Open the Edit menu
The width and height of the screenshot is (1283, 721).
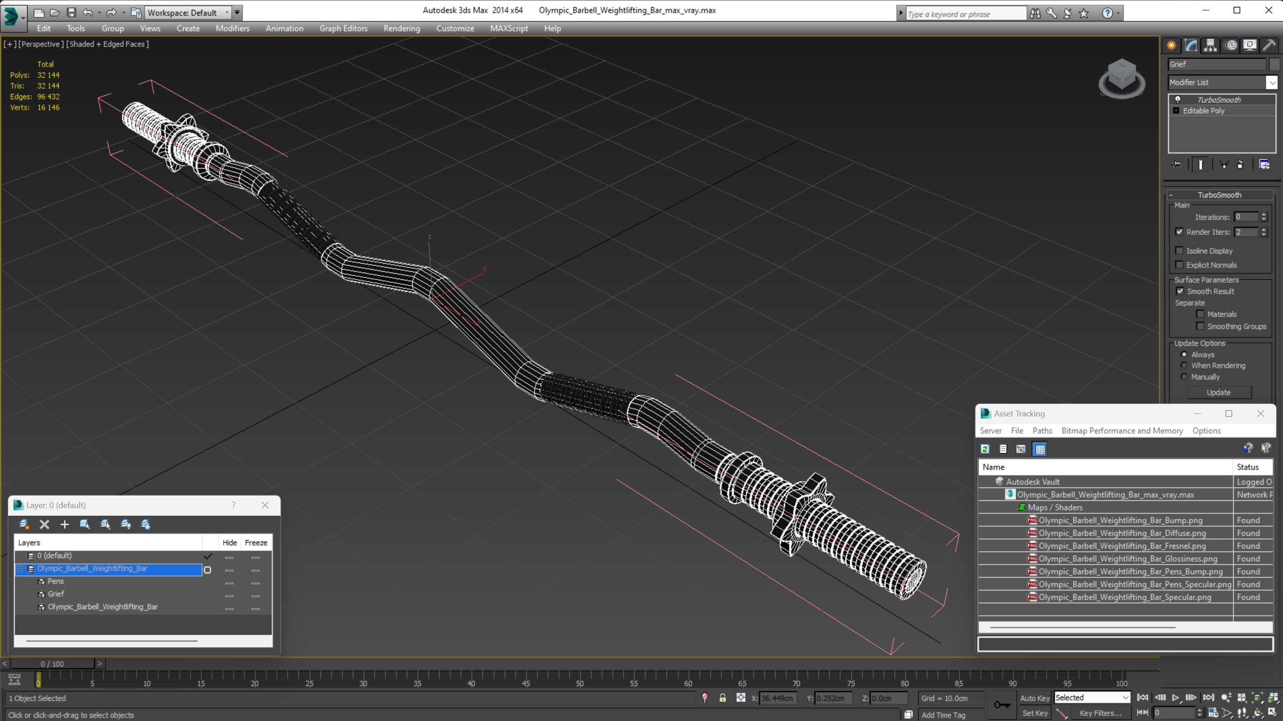(44, 28)
